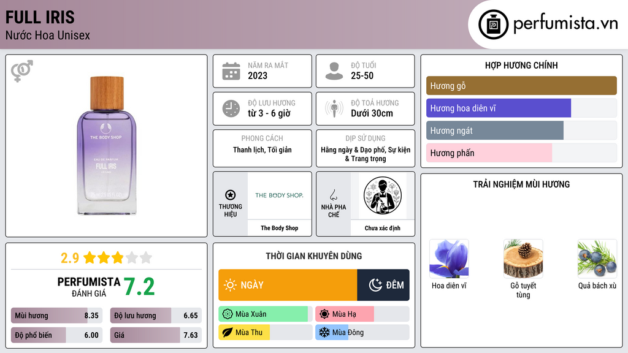628x353 pixels.
Task: Click the yellow Mùa Thu season bar
Action: (265, 333)
